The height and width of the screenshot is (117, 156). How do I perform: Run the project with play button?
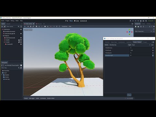(x=130, y=21)
